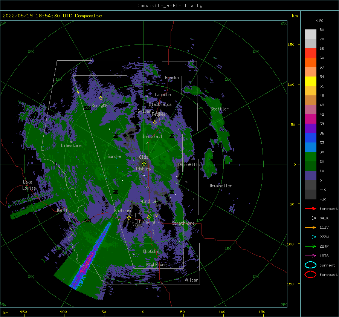339x317 pixels.
Task: Click the Vulcan city label
Action: coord(192,280)
